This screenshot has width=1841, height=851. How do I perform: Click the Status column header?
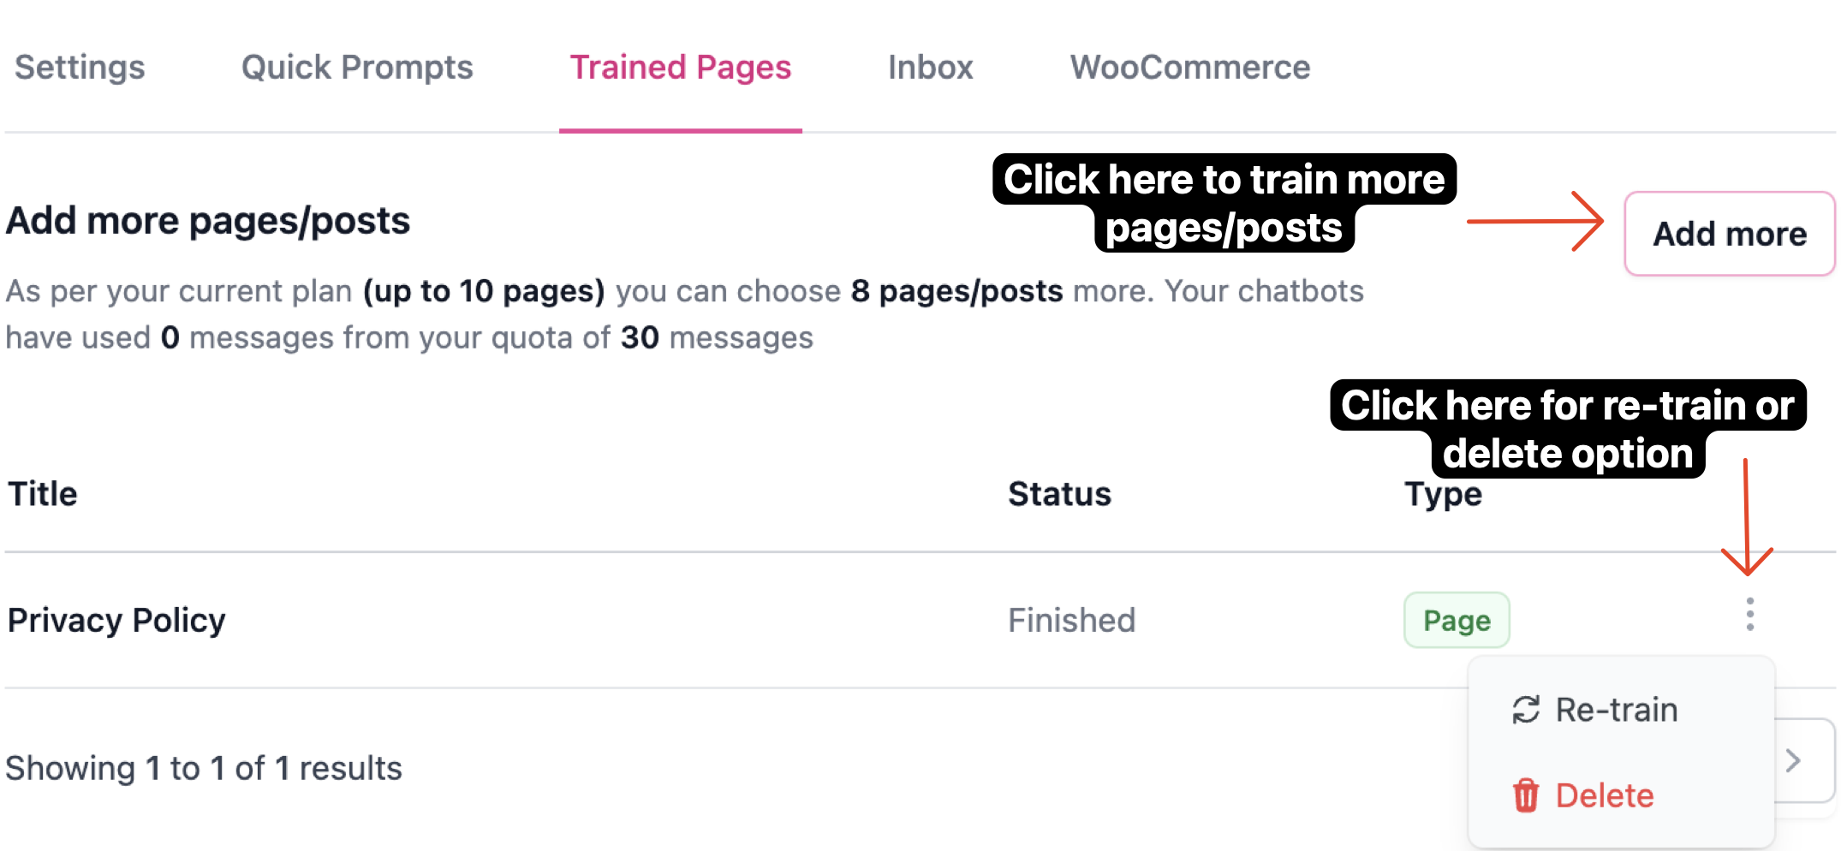(1060, 493)
